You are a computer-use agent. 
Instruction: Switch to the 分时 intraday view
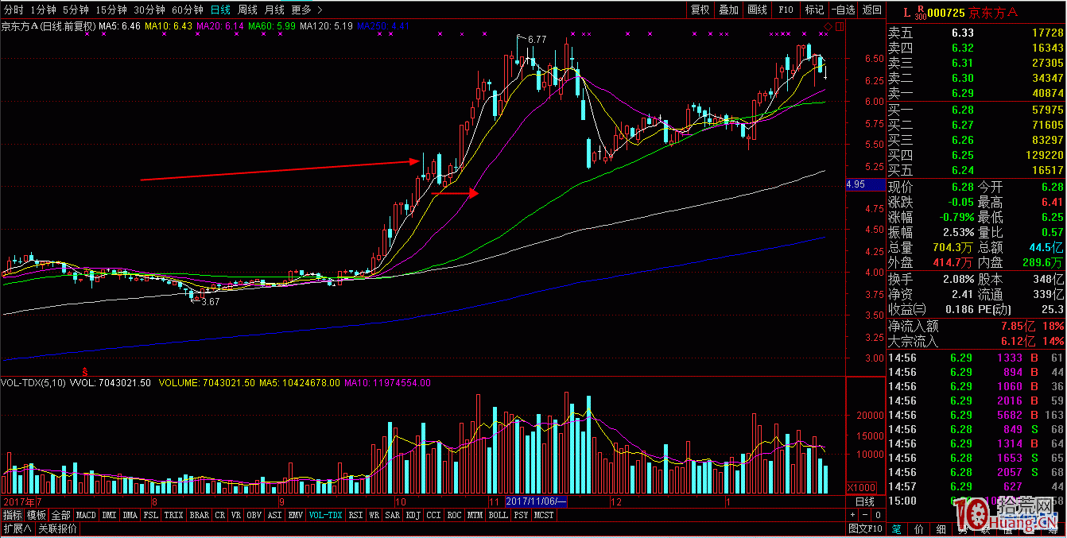click(14, 10)
